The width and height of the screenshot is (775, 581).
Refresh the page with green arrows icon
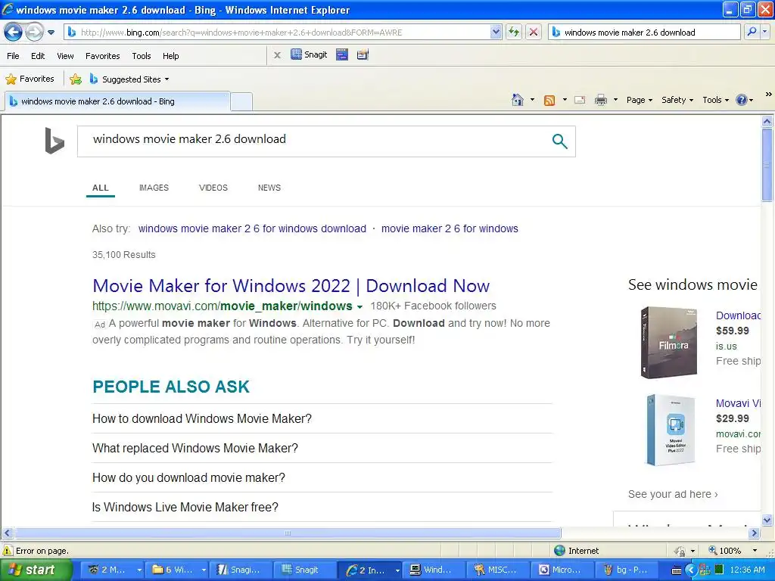(514, 33)
